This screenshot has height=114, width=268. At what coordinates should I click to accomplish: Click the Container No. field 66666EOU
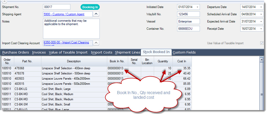[x=189, y=29]
